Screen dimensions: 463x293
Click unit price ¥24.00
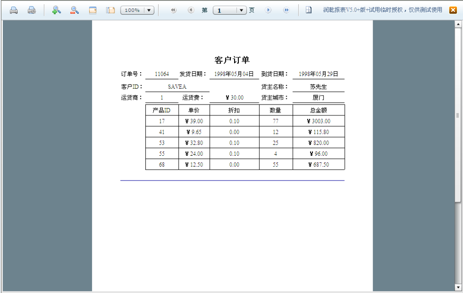(194, 153)
